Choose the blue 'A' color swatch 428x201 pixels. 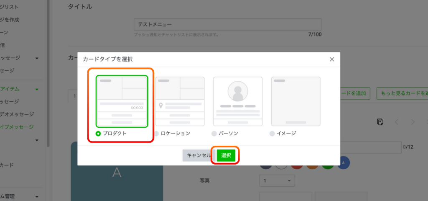pos(343,163)
